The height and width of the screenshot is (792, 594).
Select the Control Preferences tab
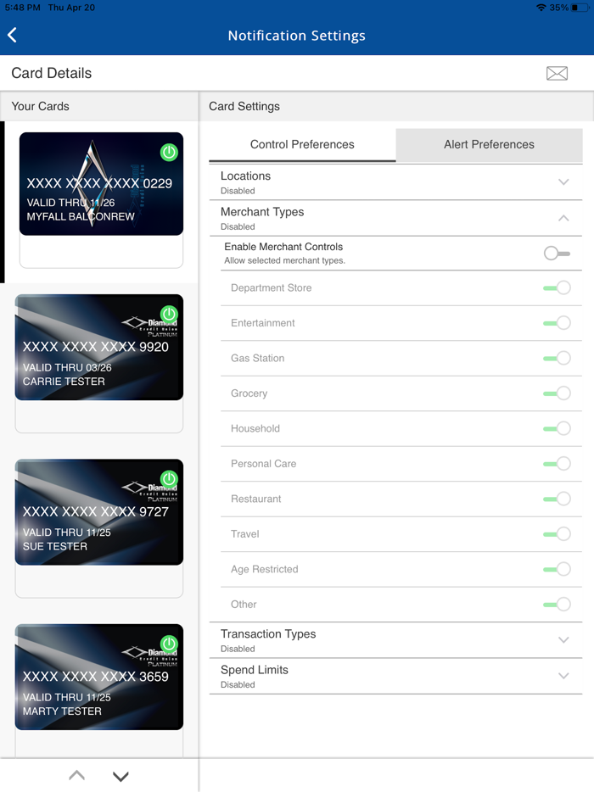pyautogui.click(x=301, y=145)
